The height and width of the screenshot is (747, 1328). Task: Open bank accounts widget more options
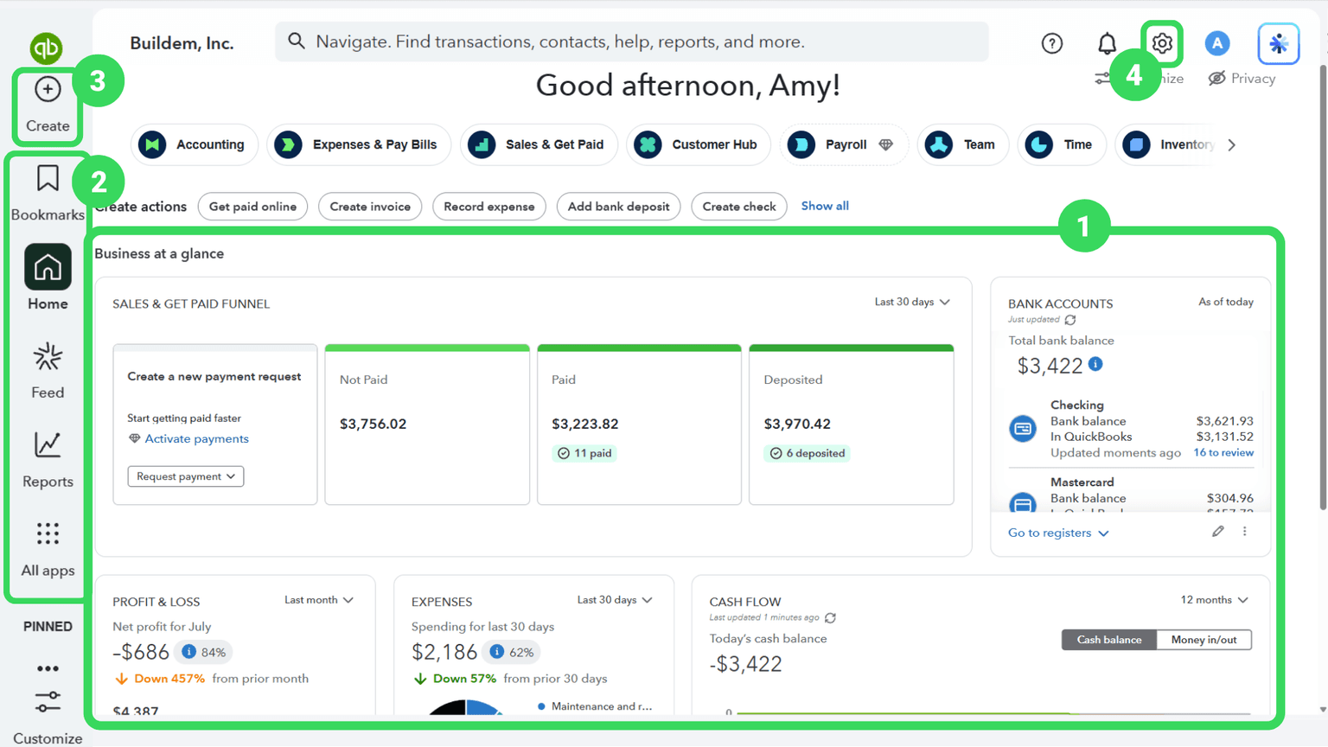pos(1245,532)
